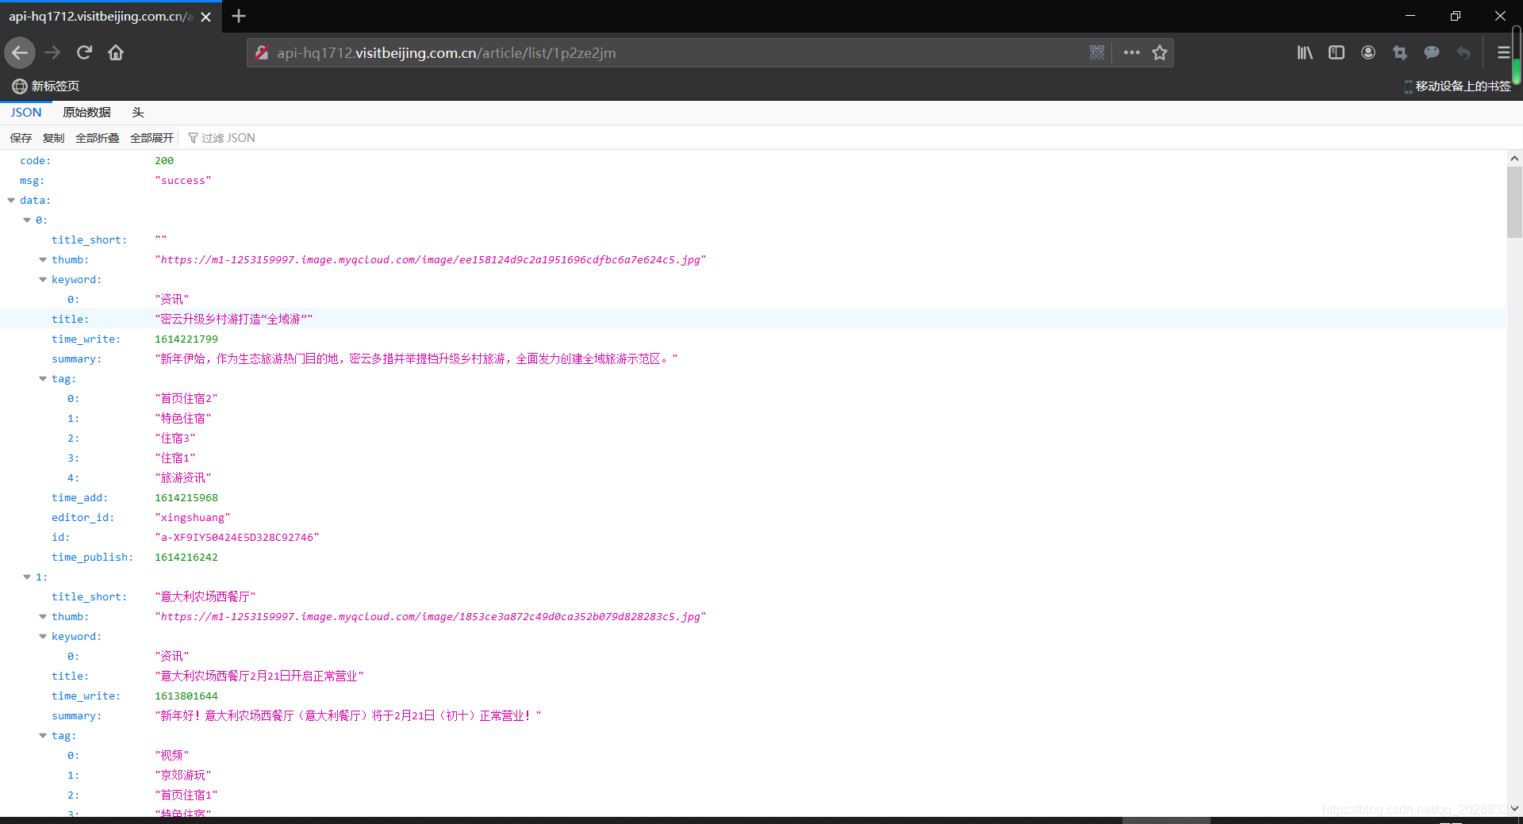Bookmark this page with the star
1523x824 pixels.
pyautogui.click(x=1160, y=53)
